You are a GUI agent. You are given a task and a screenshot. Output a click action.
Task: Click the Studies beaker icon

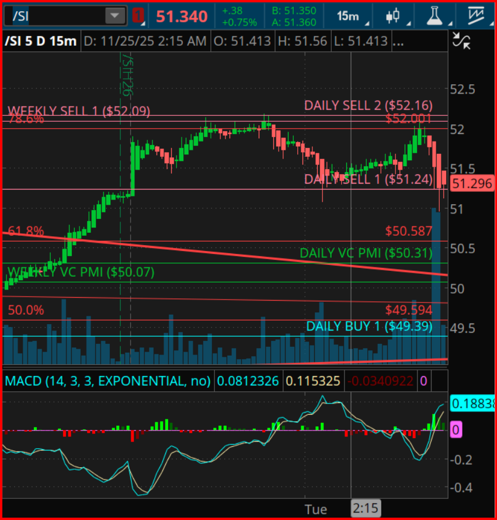click(436, 15)
